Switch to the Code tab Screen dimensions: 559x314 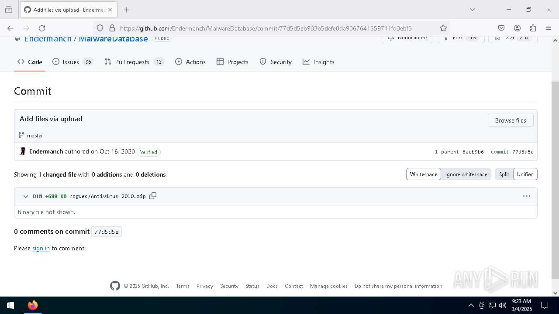[30, 62]
